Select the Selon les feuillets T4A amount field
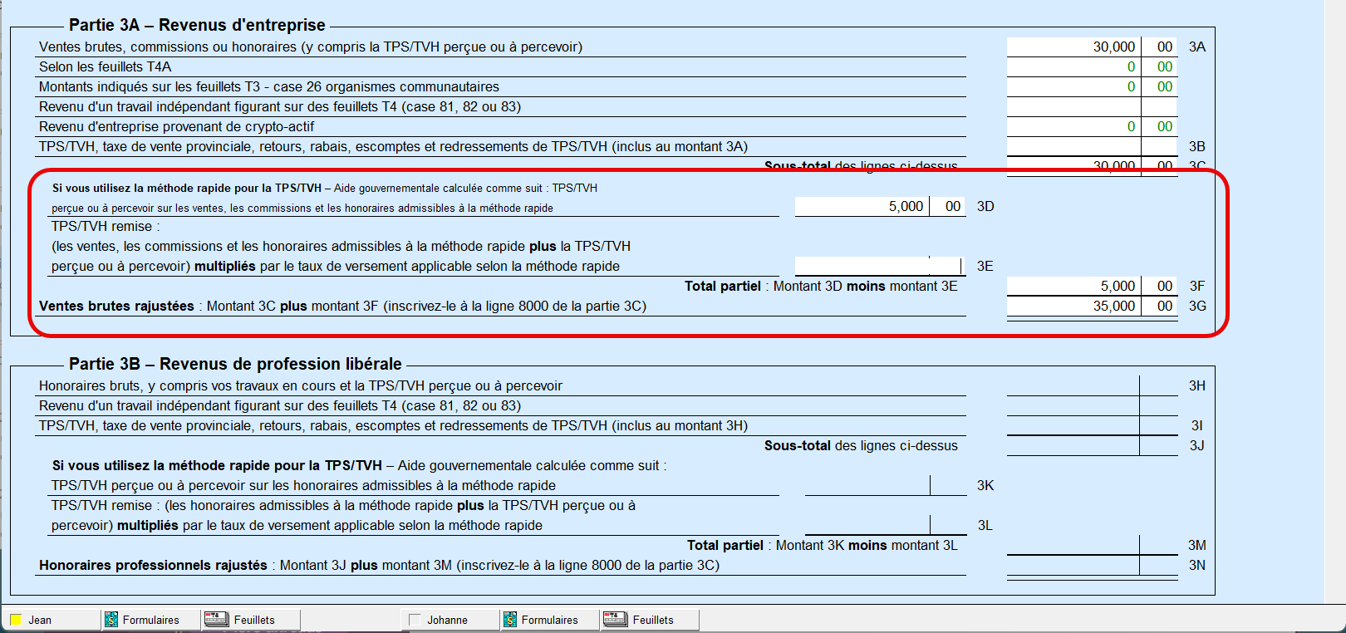 click(1092, 66)
